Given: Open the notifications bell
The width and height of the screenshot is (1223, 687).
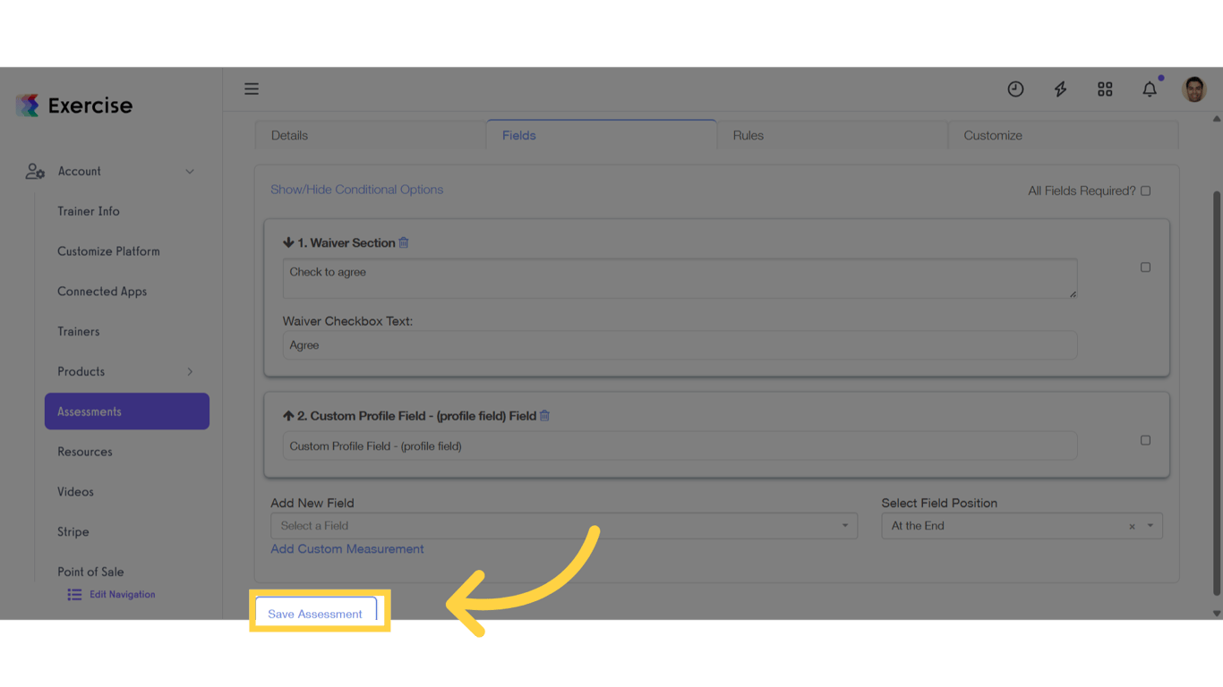Looking at the screenshot, I should click(x=1150, y=89).
